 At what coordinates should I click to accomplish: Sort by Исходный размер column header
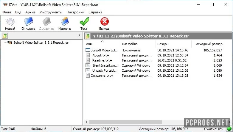click(208, 44)
